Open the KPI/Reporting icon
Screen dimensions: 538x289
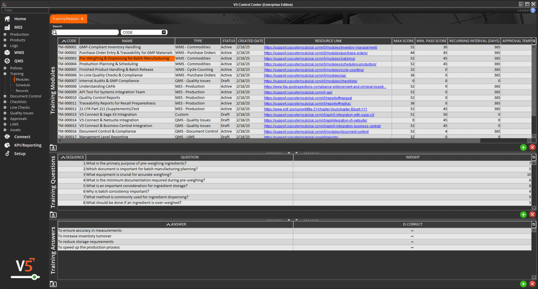coord(7,145)
